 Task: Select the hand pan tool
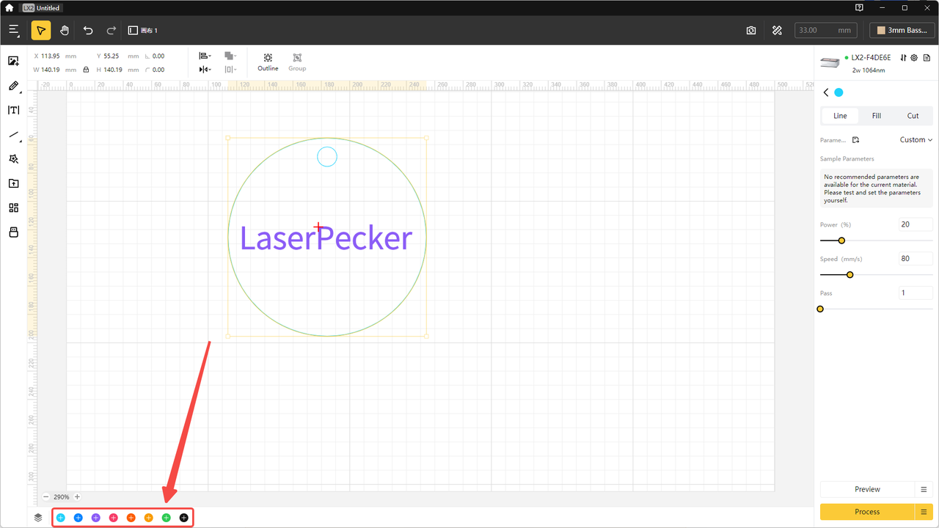(x=65, y=30)
